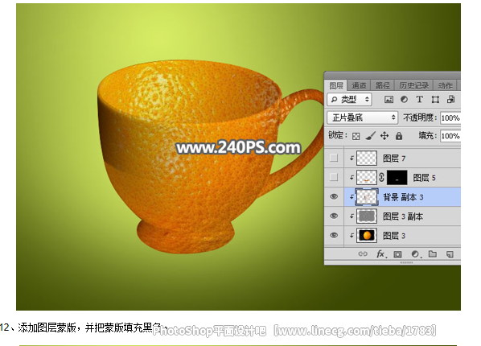Select 背景 副本 3 thumbnail
This screenshot has width=481, height=346.
click(367, 197)
